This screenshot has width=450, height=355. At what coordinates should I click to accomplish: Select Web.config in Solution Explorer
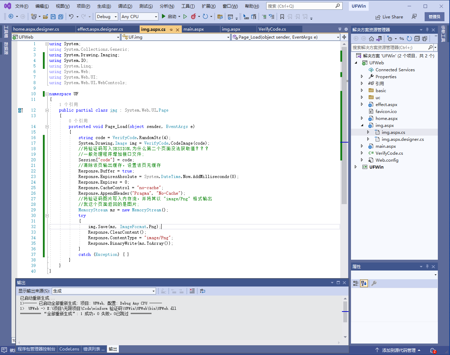click(387, 160)
